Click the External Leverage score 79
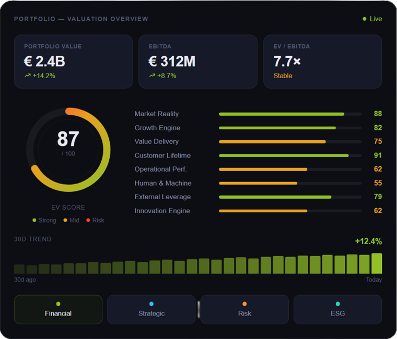 pyautogui.click(x=378, y=197)
